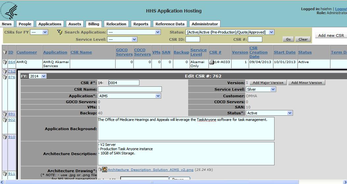Image resolution: width=347 pixels, height=184 pixels.
Task: Click the CSR # field containing D004
Action: 124,83
